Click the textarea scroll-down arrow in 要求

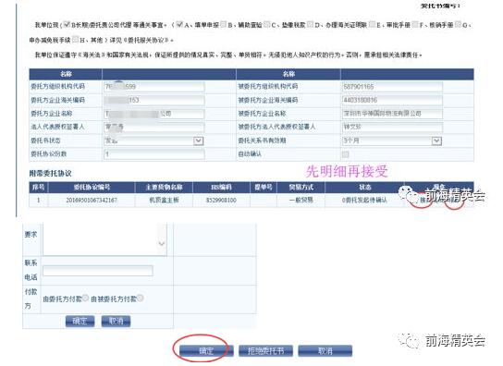162,244
